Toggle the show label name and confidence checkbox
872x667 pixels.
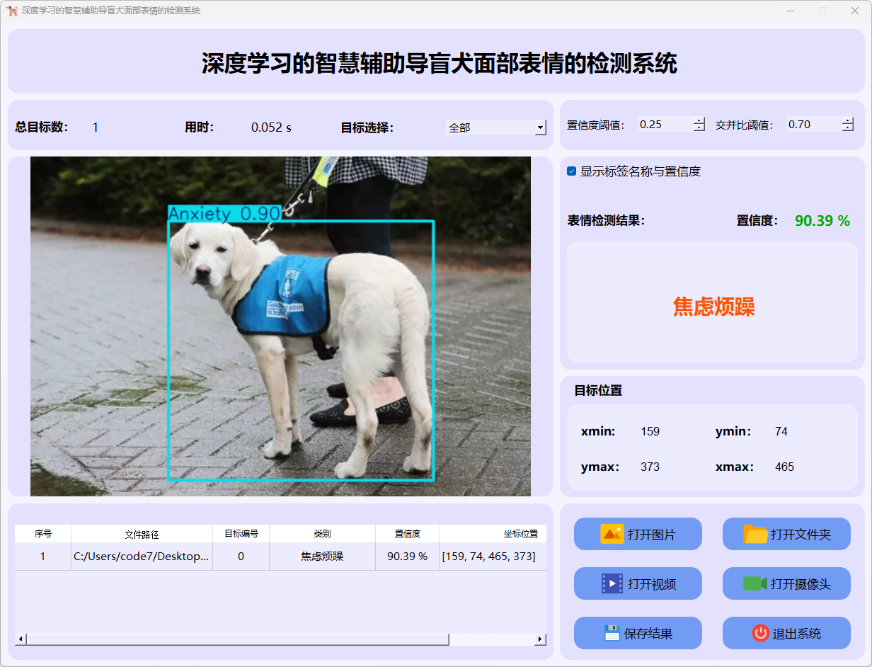click(x=572, y=171)
